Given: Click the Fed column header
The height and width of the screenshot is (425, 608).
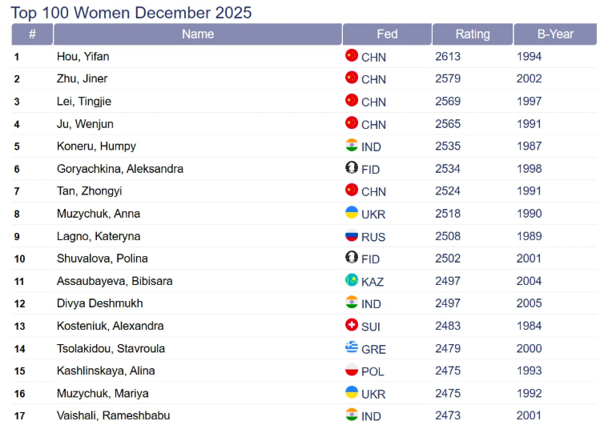Looking at the screenshot, I should 387,34.
